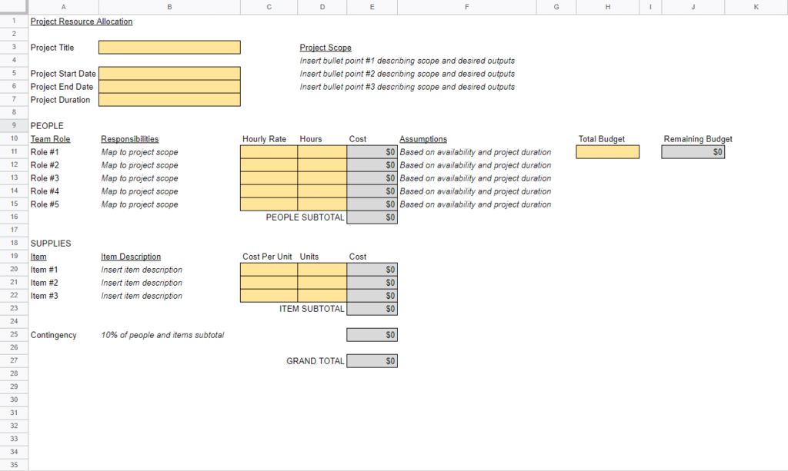Select the Project End Date input cell
This screenshot has width=788, height=471.
coord(169,86)
